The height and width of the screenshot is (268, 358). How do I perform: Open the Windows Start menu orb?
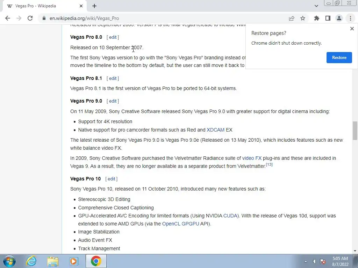tap(9, 261)
